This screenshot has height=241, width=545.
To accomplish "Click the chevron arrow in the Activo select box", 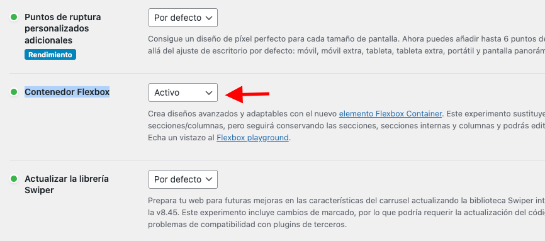I will tap(208, 92).
